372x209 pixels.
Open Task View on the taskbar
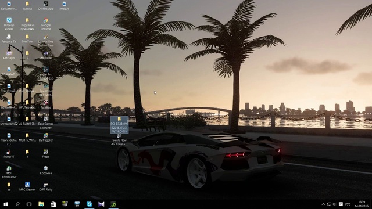coord(29,204)
